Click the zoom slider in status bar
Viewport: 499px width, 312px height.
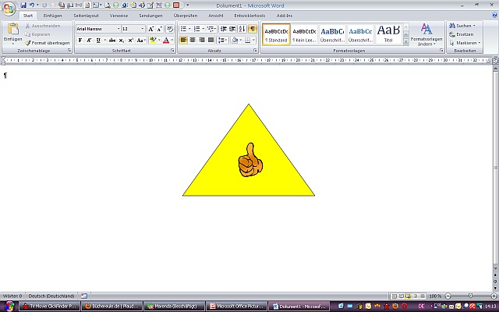[469, 296]
